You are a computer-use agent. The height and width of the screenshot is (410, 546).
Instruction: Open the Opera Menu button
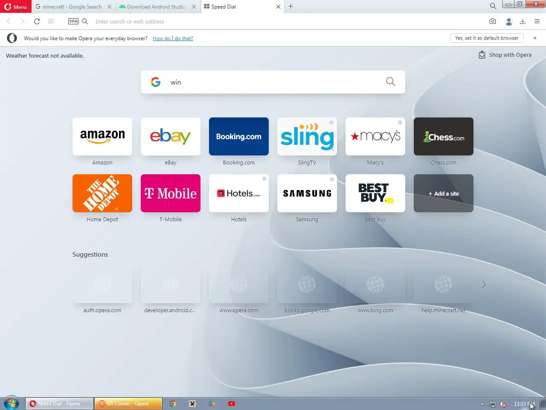pos(15,6)
